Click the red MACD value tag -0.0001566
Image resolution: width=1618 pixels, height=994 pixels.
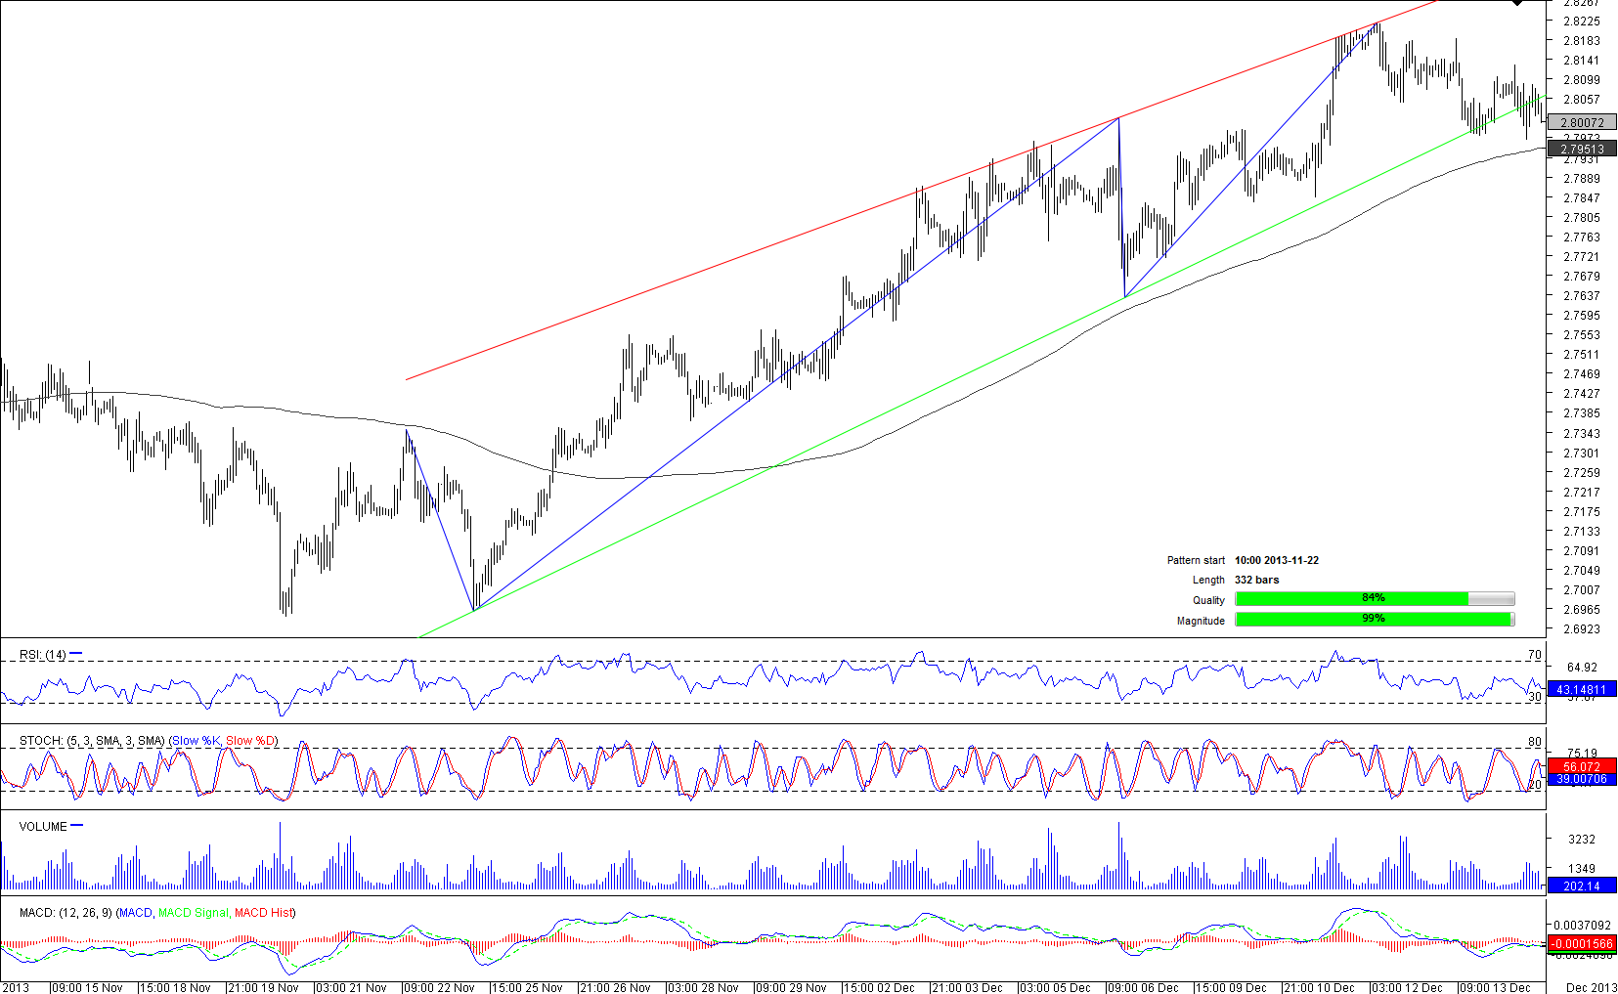[1581, 943]
